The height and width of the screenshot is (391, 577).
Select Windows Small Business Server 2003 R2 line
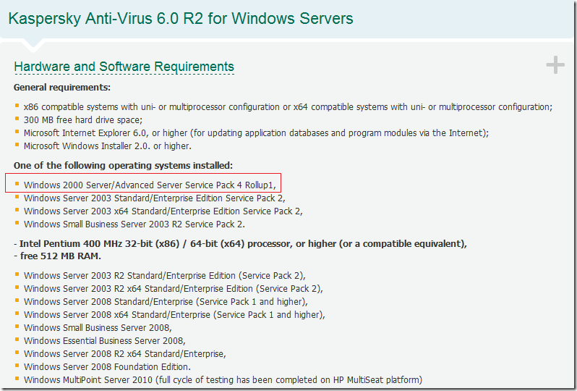(134, 224)
